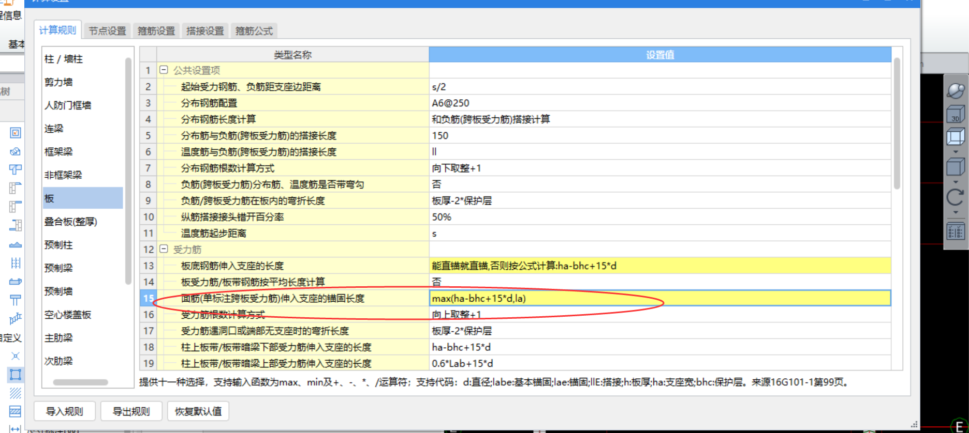Select the double-line T column cap icon
The height and width of the screenshot is (433, 969).
point(16,300)
